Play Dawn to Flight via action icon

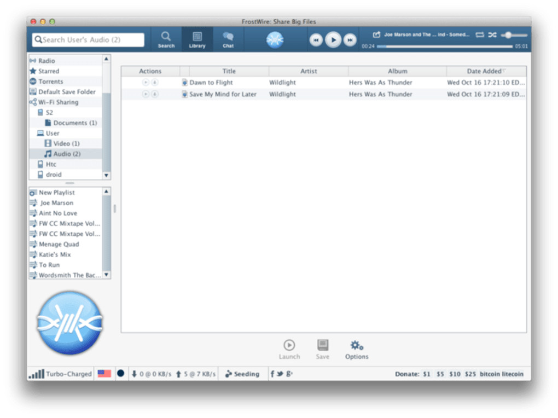(146, 82)
